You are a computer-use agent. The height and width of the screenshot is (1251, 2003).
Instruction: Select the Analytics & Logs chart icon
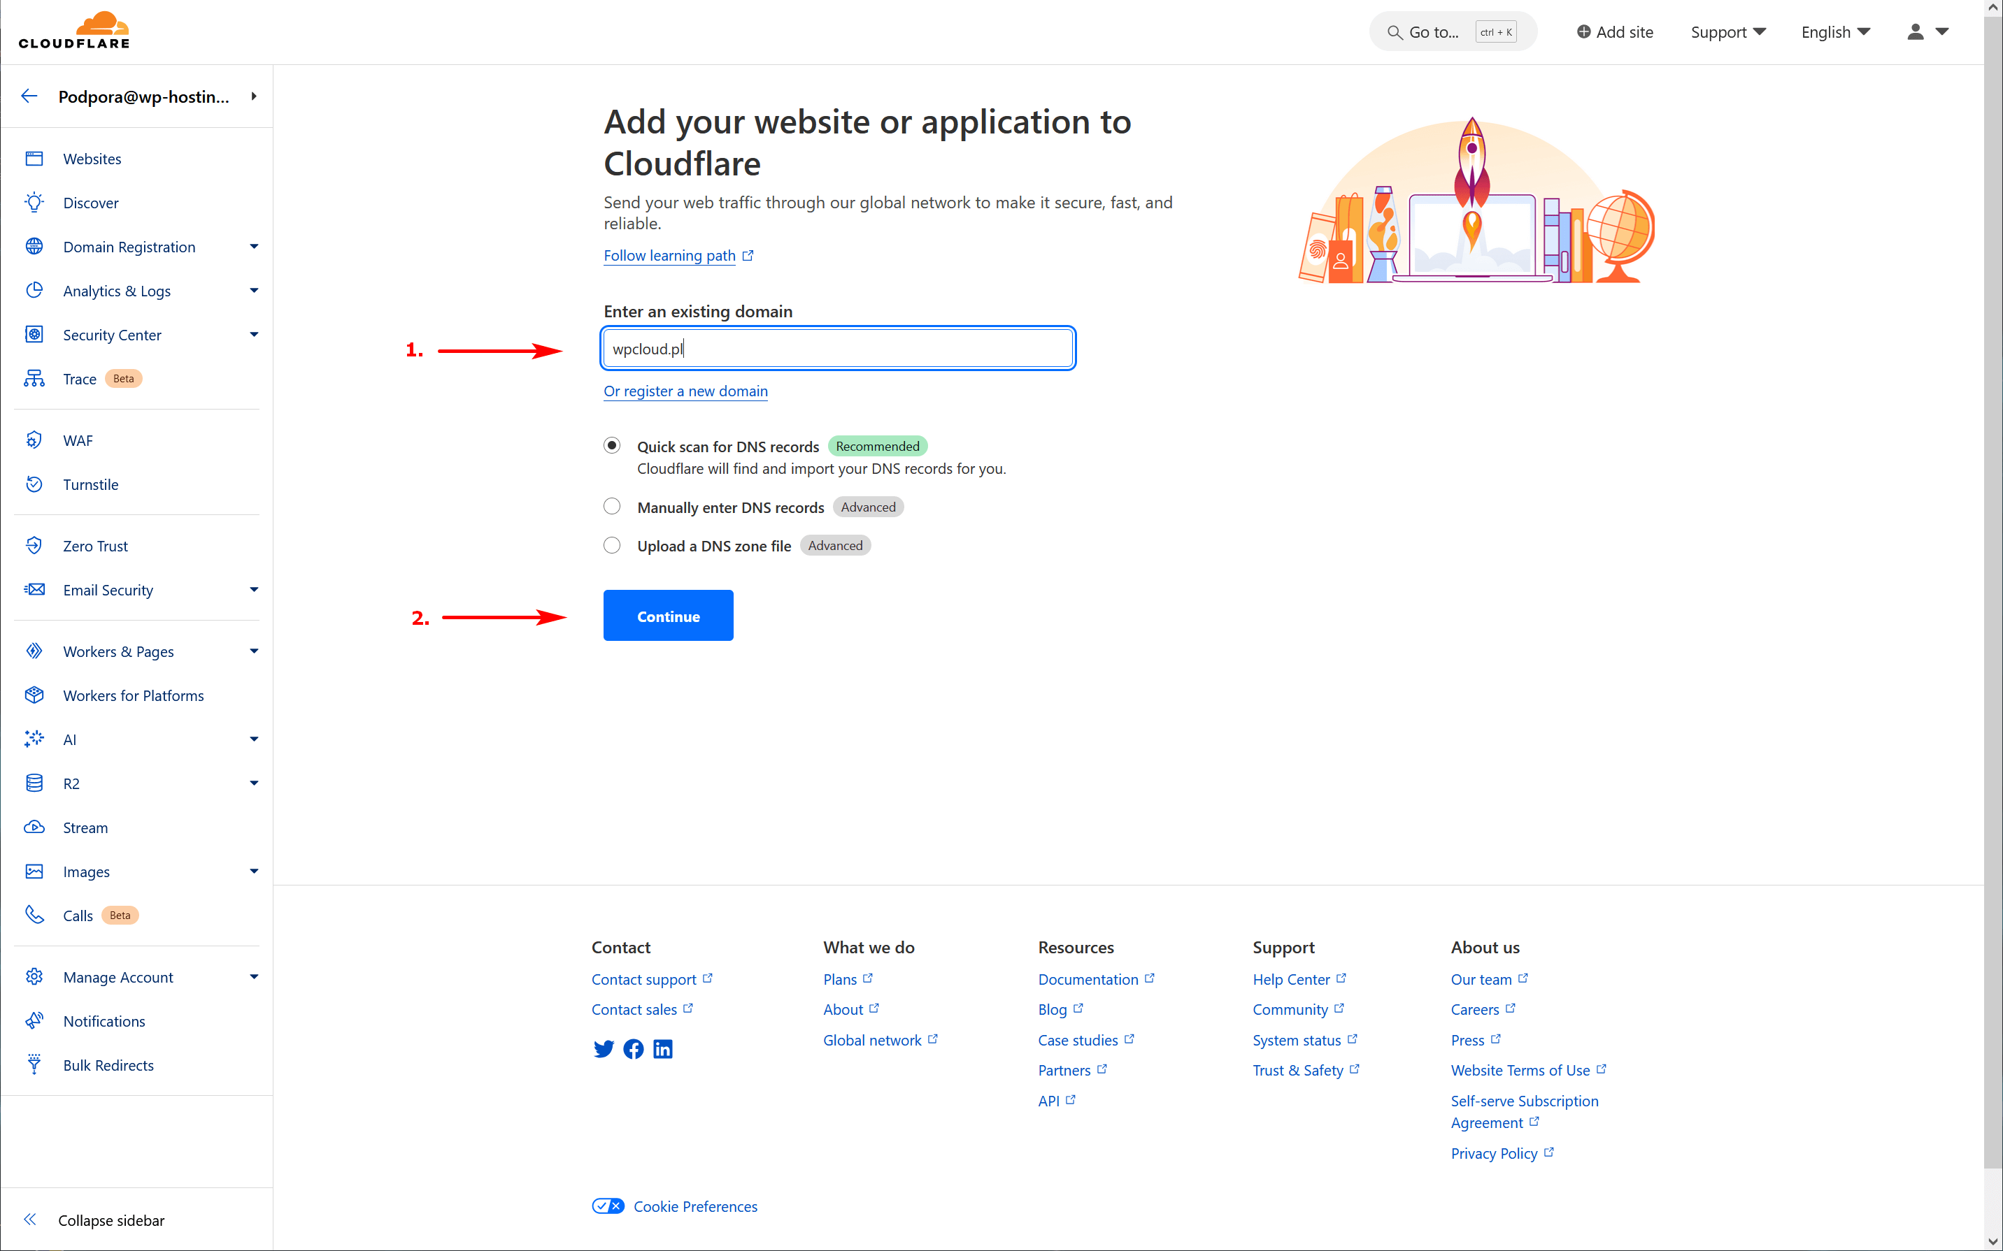tap(34, 289)
